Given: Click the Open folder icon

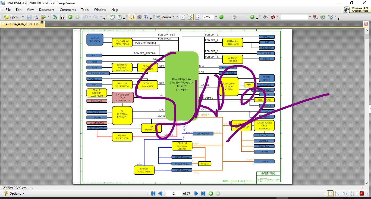Looking at the screenshot, I should coord(7,17).
